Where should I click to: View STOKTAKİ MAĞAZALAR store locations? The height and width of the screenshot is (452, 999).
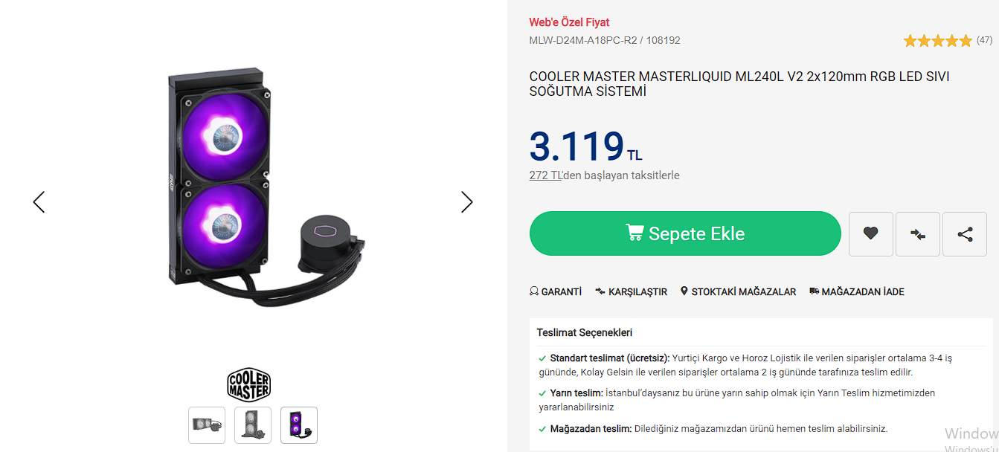(738, 292)
